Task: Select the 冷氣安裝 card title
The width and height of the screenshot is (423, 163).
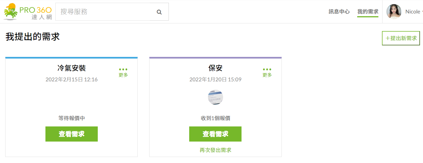Action: point(72,68)
